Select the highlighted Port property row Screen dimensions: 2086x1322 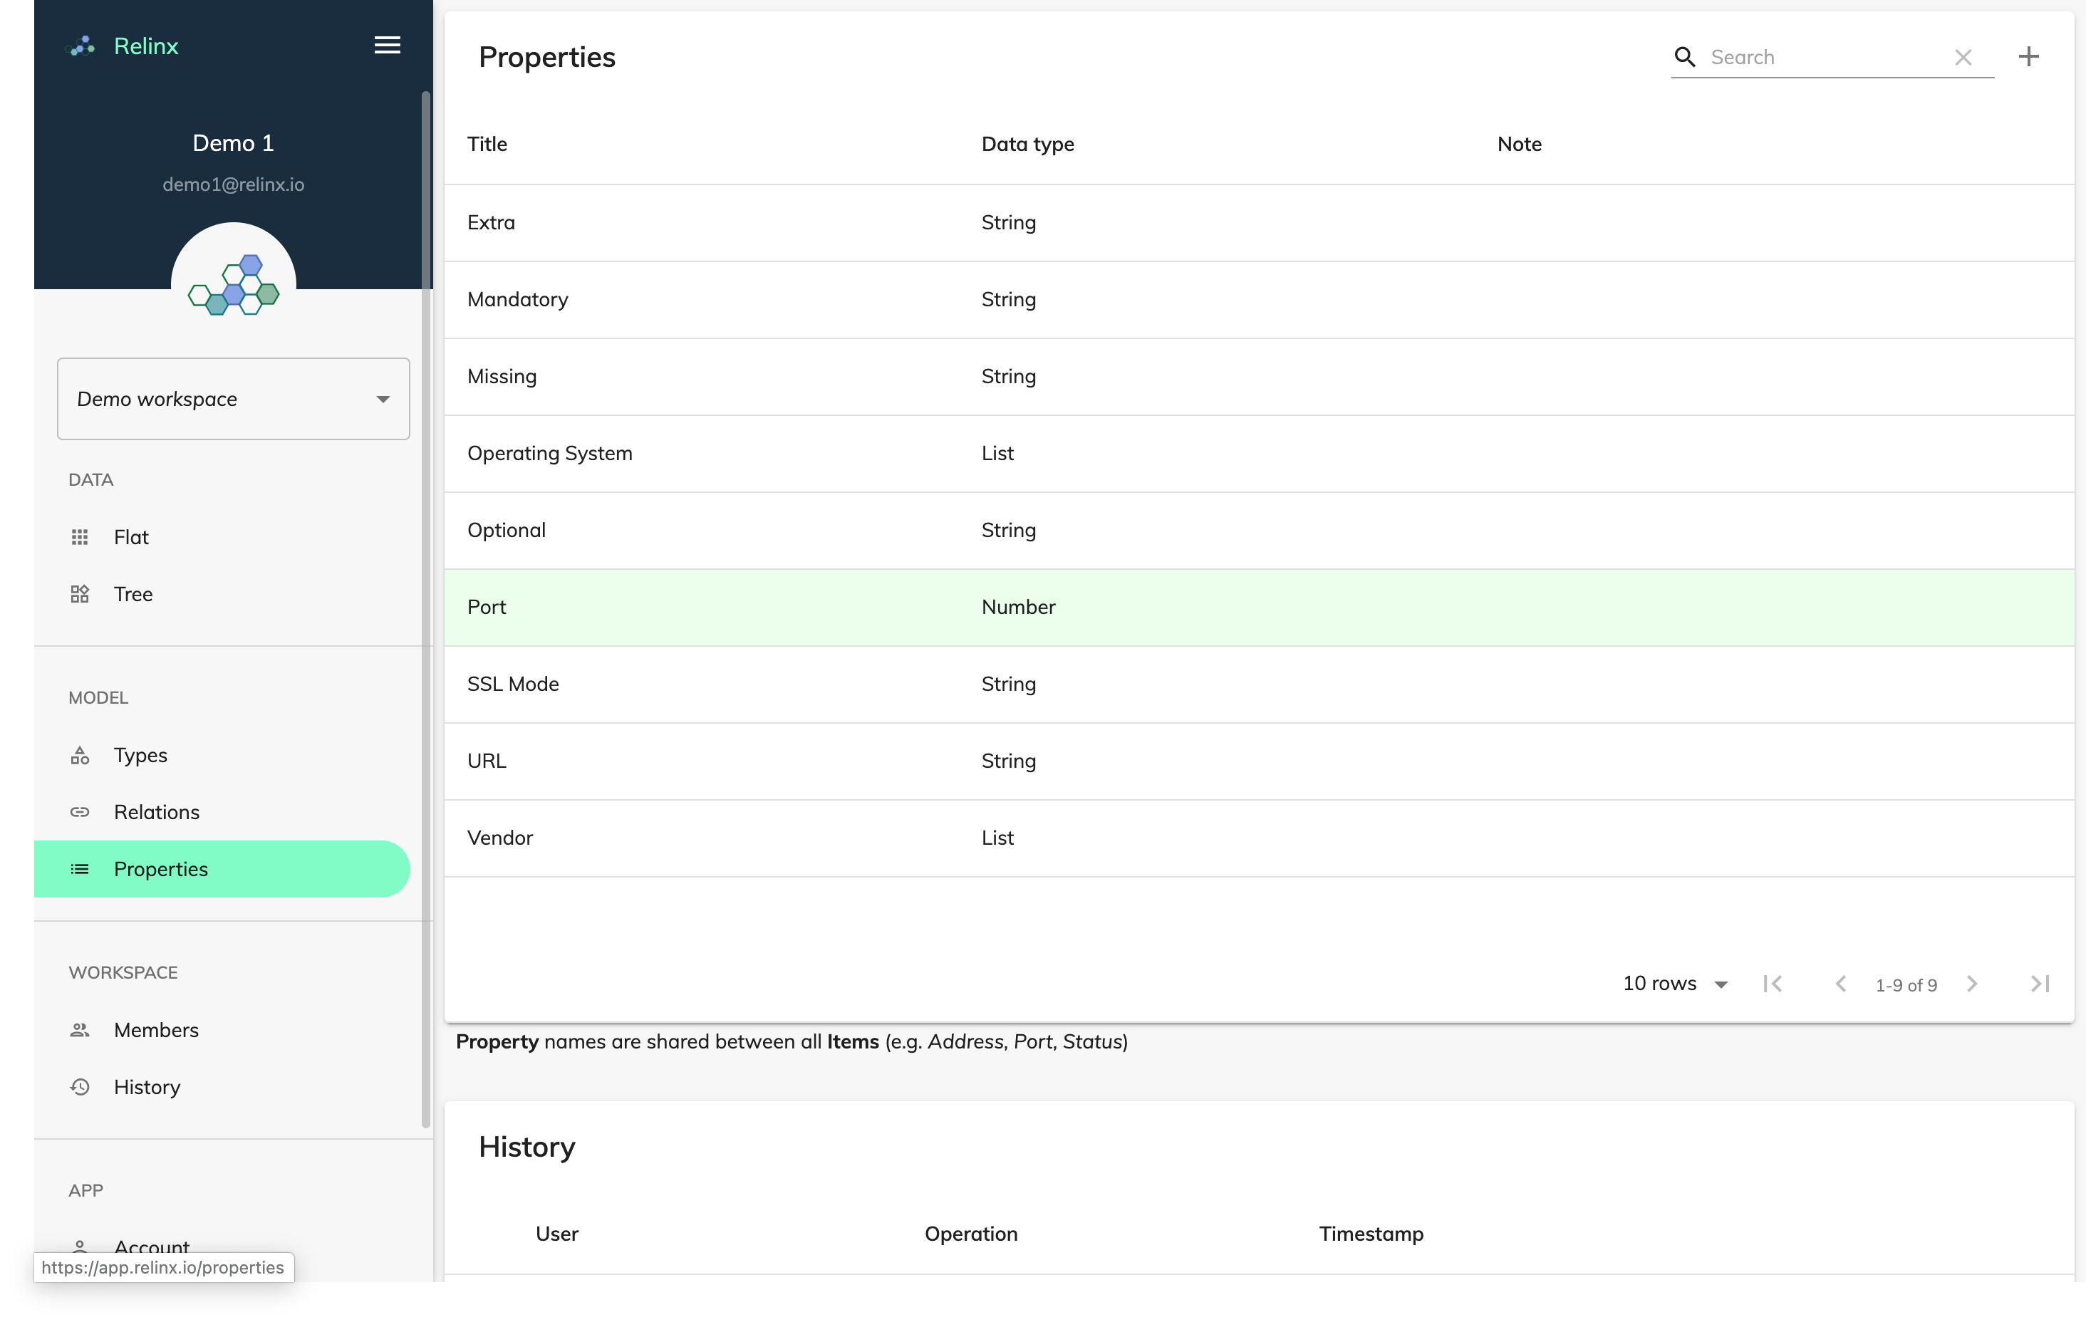click(1259, 608)
